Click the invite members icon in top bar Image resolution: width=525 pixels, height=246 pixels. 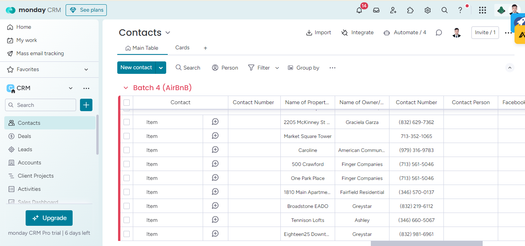tap(393, 10)
